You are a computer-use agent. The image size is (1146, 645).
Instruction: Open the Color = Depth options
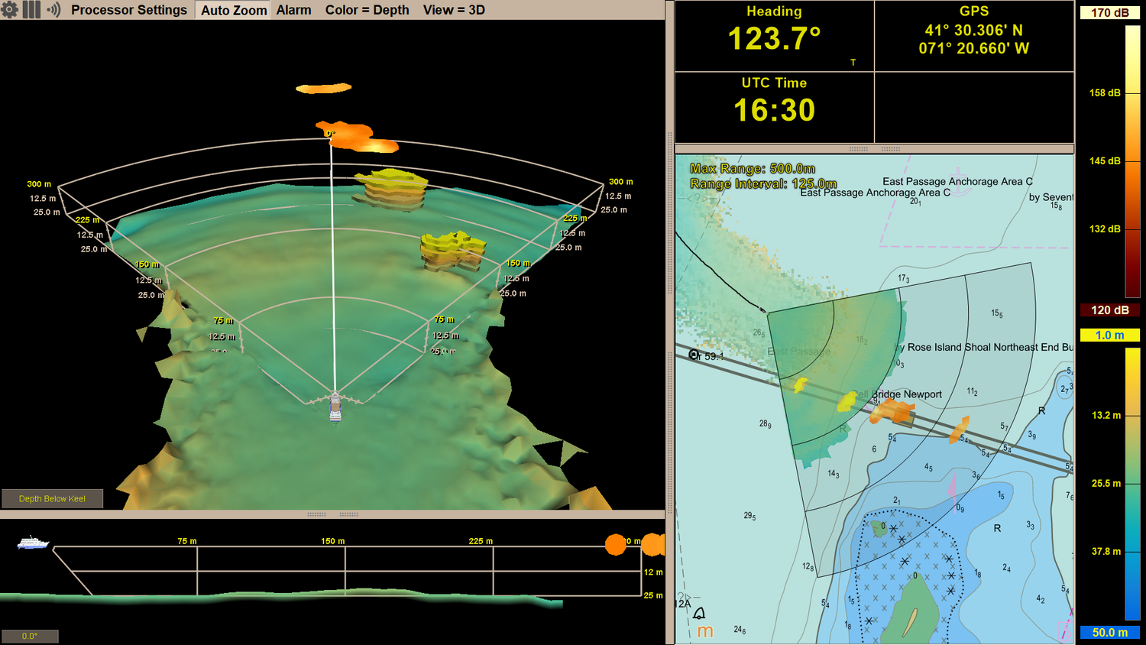tap(367, 9)
